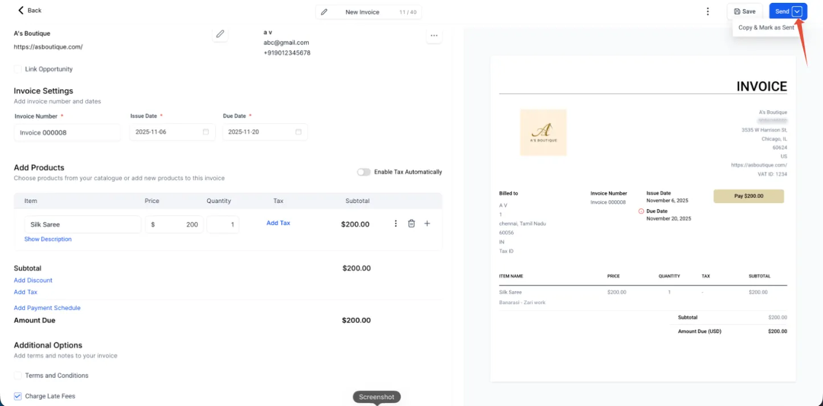Click the Add Discount link
Screen dimensions: 823x406
pyautogui.click(x=33, y=280)
